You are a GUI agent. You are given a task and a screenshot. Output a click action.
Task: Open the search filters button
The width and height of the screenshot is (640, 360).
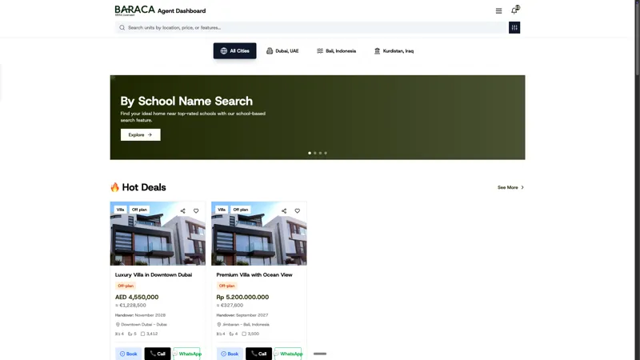pyautogui.click(x=514, y=28)
